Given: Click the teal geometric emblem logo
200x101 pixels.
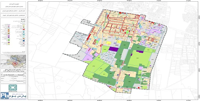Looking at the screenshot, I should pos(13,88).
